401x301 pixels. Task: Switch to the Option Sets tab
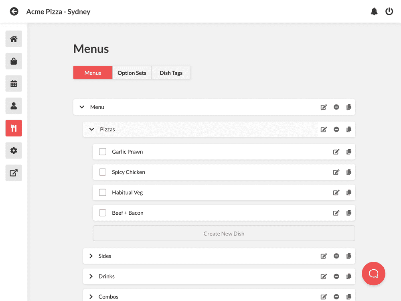132,73
